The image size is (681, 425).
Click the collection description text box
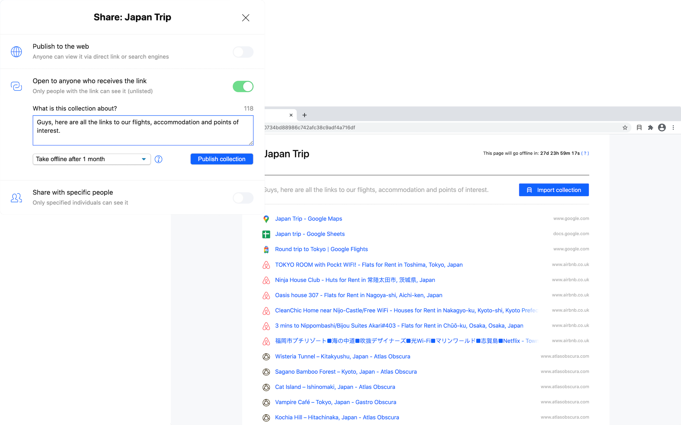[143, 130]
